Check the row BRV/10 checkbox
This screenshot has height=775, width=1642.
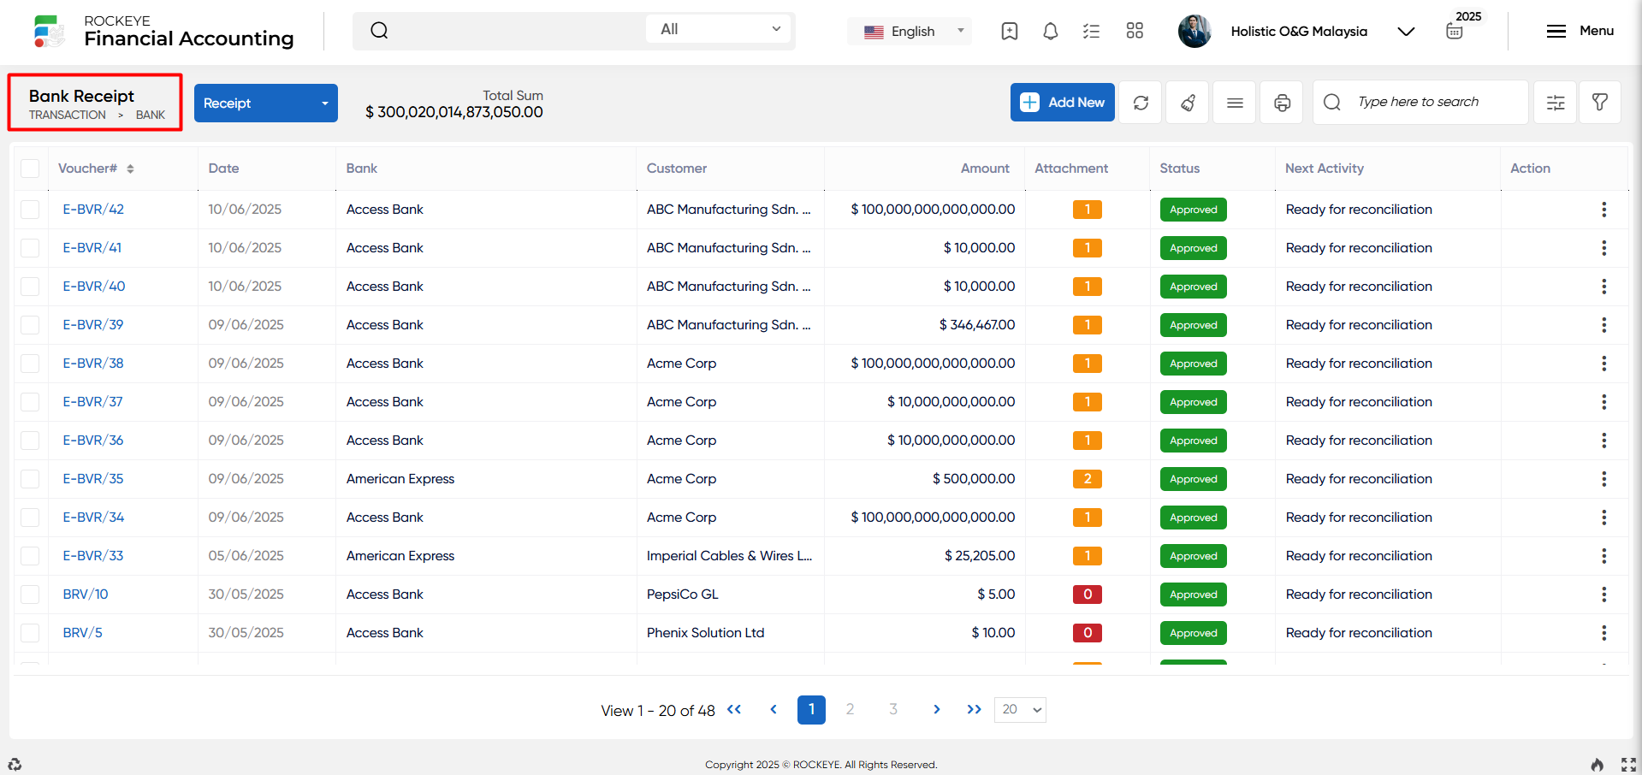click(x=30, y=595)
